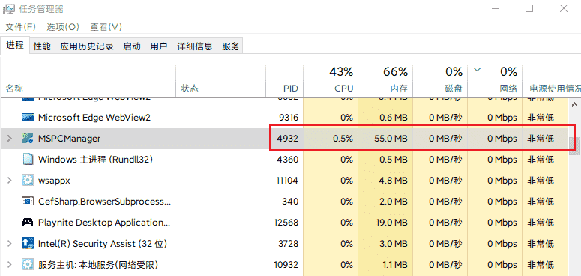Click the Windows 主进程 (Rundll32) icon
The height and width of the screenshot is (276, 581).
28,160
